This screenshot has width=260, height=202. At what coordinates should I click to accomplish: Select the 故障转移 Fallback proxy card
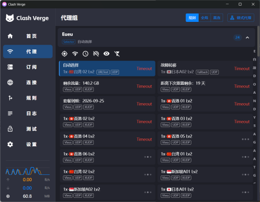click(x=205, y=69)
